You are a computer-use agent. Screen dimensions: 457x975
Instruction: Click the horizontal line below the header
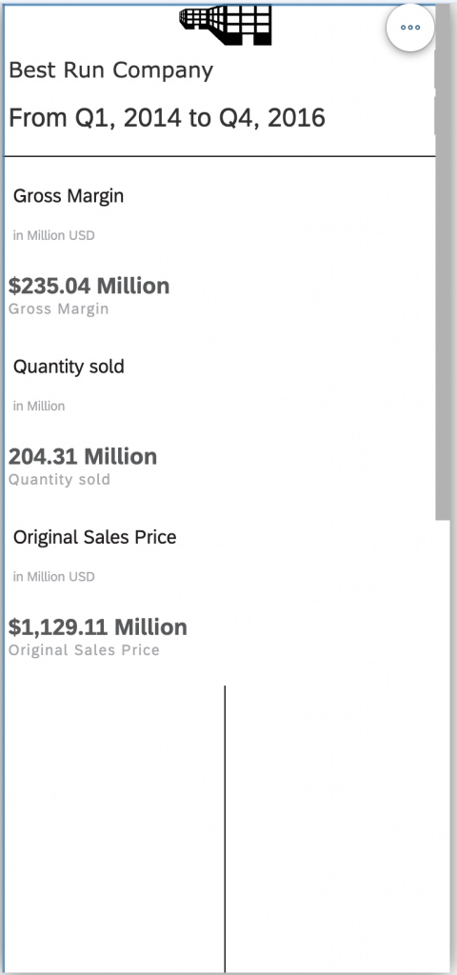(x=220, y=156)
